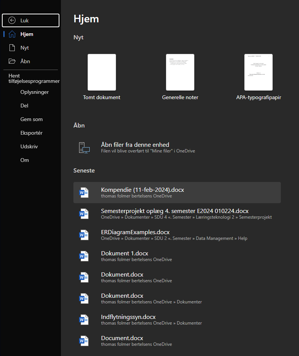Open the Om page
Screen dimensions: 299x356
click(25, 160)
